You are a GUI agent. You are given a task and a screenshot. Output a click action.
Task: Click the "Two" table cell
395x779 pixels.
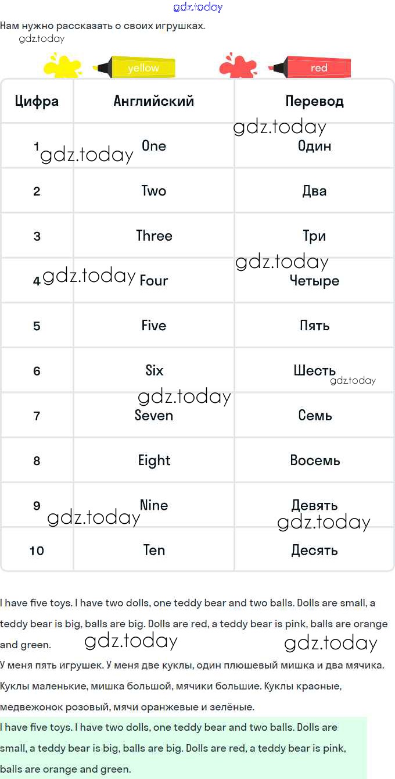click(154, 191)
